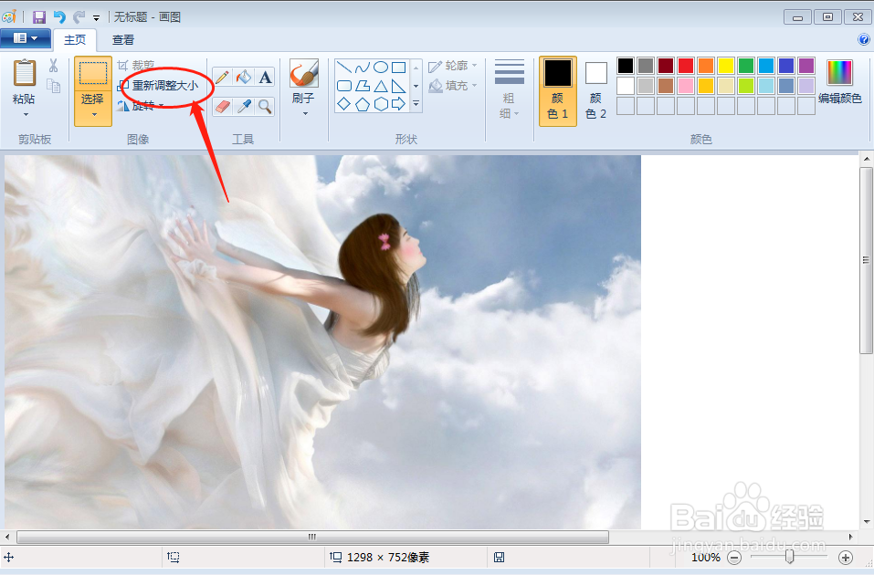
Task: Open the Brushes dropdown arrow
Action: point(305,114)
